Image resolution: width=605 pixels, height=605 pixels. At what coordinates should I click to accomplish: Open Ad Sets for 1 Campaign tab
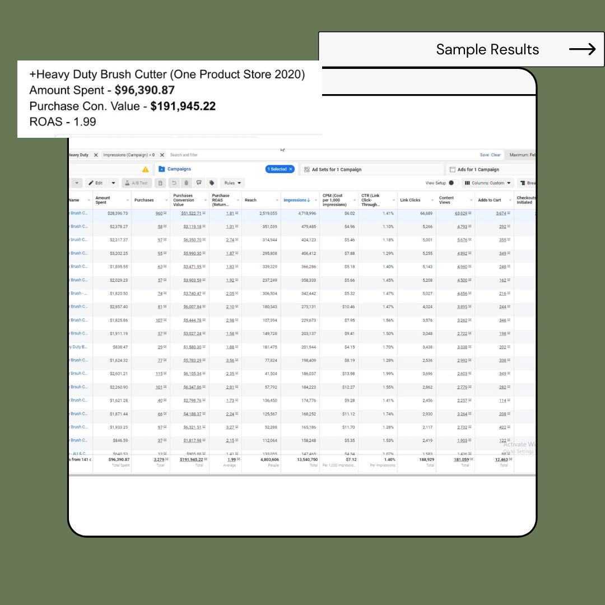[x=337, y=169]
